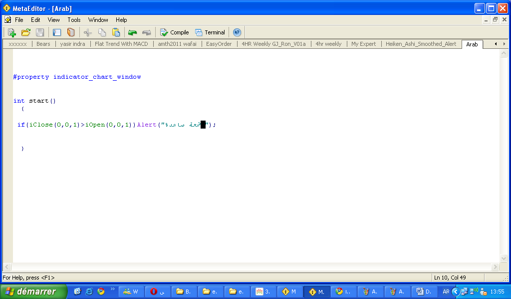
Task: Click the Alert keyword in code
Action: click(x=147, y=125)
